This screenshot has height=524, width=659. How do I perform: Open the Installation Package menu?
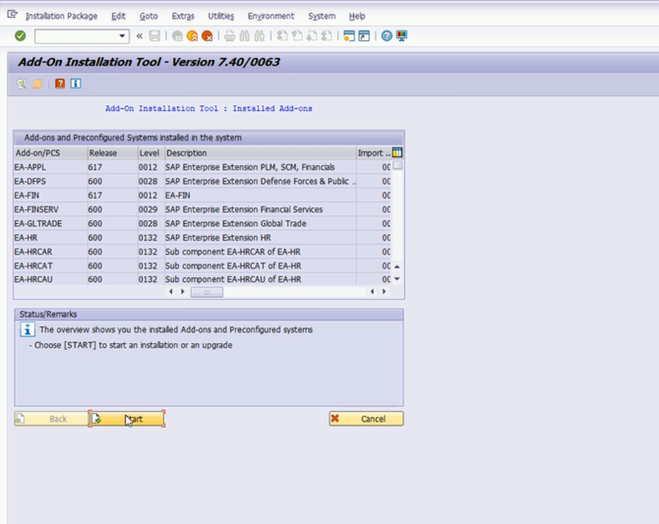[61, 16]
